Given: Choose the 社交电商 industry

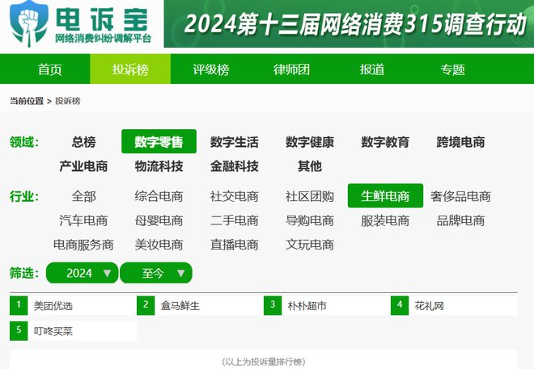Looking at the screenshot, I should [235, 196].
